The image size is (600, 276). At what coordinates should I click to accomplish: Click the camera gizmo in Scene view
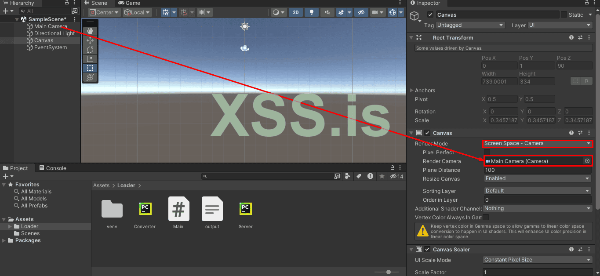[245, 48]
